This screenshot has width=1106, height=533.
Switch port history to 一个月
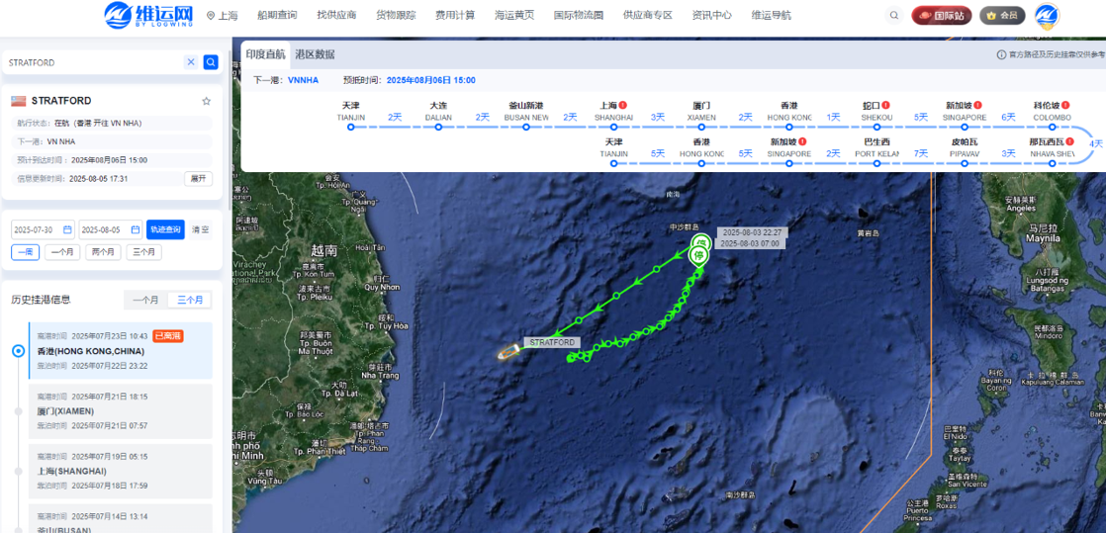pyautogui.click(x=146, y=300)
